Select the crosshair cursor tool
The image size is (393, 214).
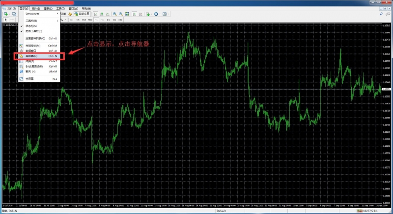click(12, 20)
